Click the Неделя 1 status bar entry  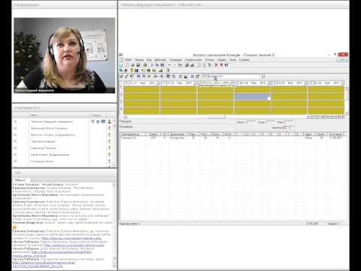click(334, 224)
